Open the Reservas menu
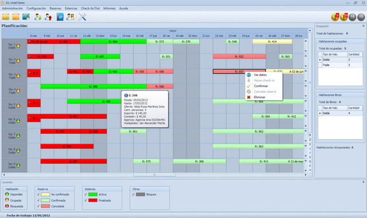This screenshot has height=218, width=367. [x=55, y=9]
